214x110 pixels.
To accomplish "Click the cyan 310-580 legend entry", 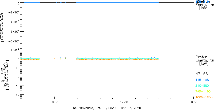I will 202,86.
